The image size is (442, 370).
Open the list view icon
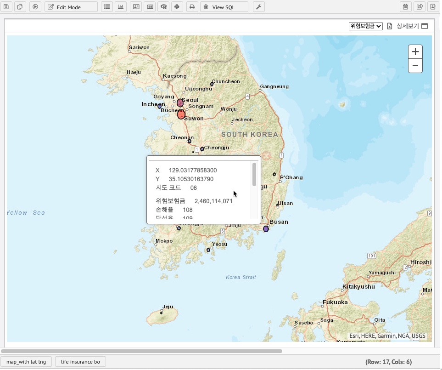(107, 7)
